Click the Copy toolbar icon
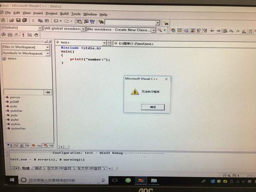Viewport: 256px width, 192px height. click(x=40, y=20)
